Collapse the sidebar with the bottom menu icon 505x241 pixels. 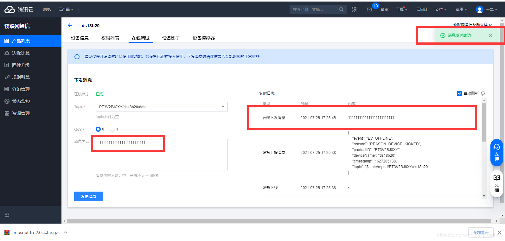tap(7, 215)
